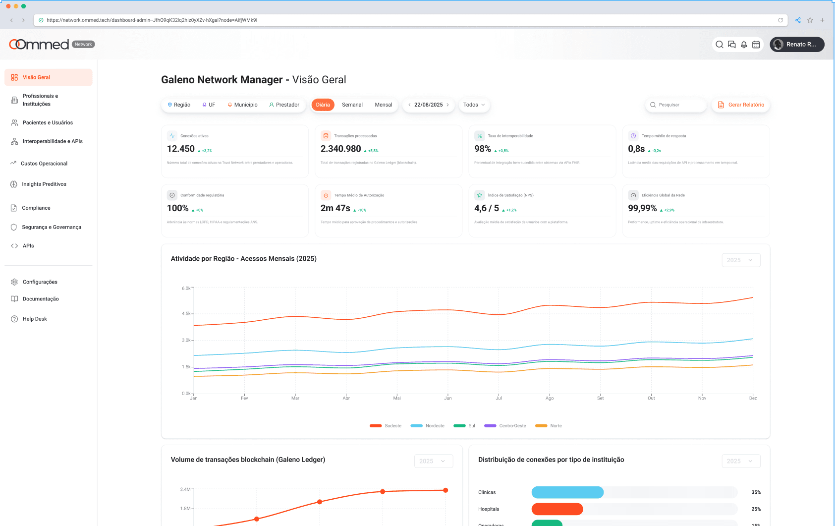
Task: Click the Profissionais e Instituições building icon
Action: [14, 100]
